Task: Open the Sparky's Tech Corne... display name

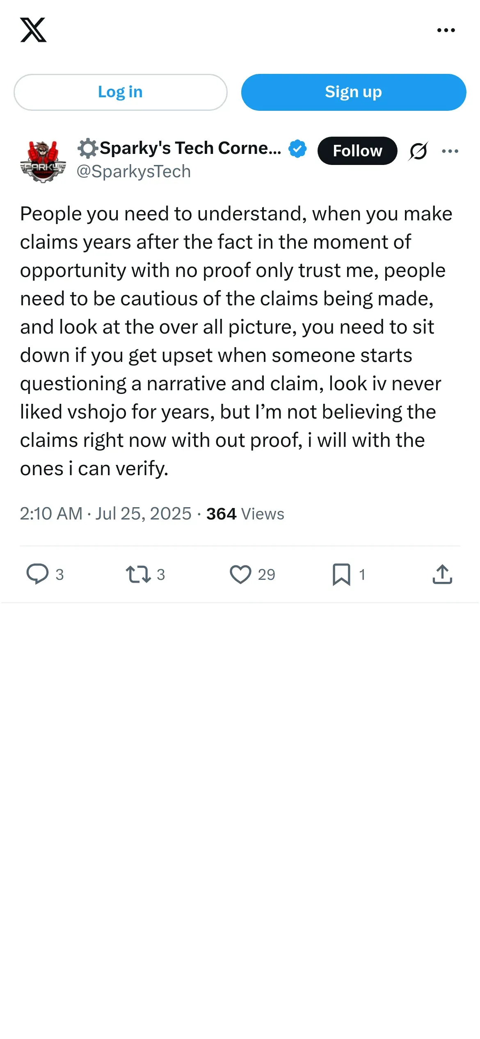Action: [x=180, y=148]
